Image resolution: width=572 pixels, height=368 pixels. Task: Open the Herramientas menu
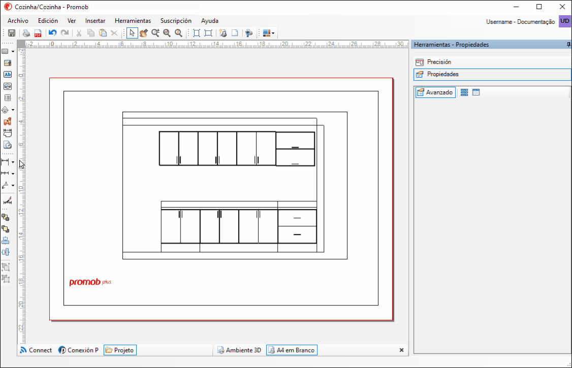pos(133,21)
